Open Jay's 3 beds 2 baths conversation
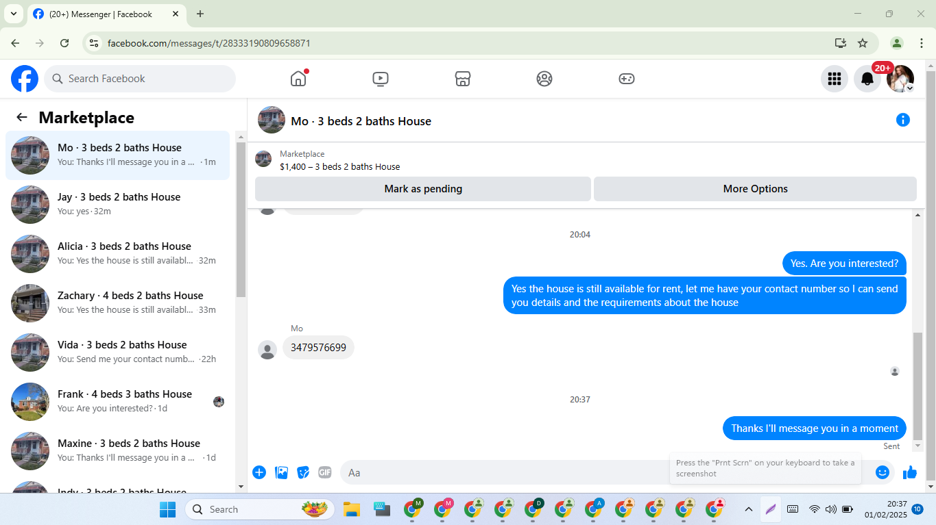The height and width of the screenshot is (525, 936). [117, 205]
